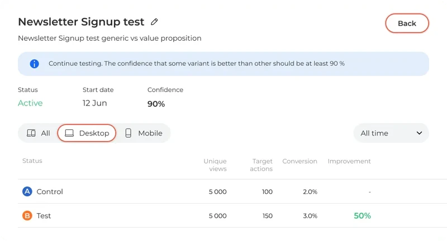This screenshot has width=447, height=241.
Task: Click the green 50% improvement value
Action: 362,215
